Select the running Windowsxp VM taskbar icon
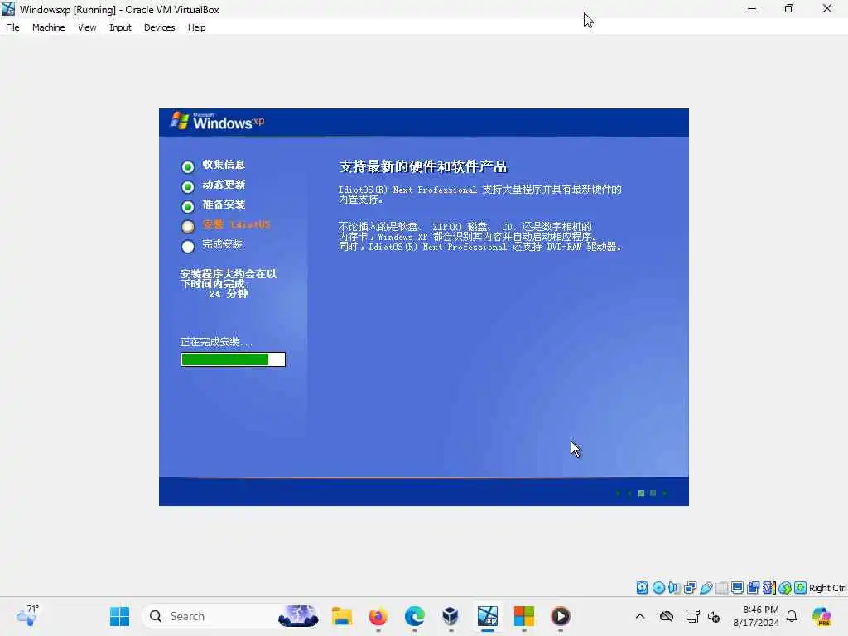This screenshot has height=636, width=848. [x=487, y=616]
